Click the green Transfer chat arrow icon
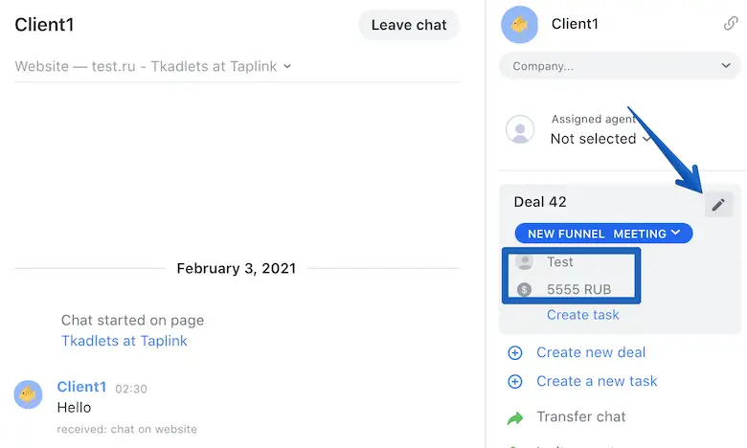The width and height of the screenshot is (747, 448). pos(515,417)
